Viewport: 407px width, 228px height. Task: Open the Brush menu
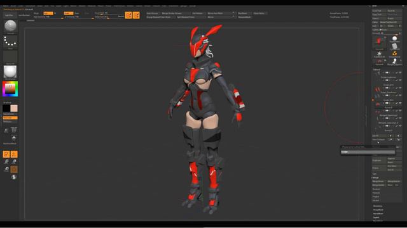(x=13, y=6)
